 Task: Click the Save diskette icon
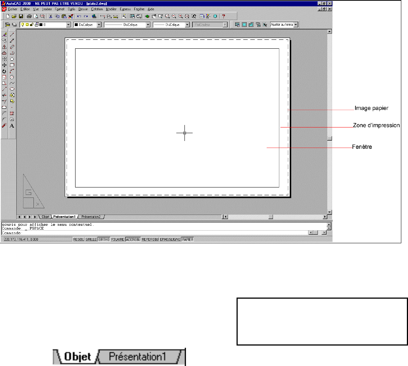[x=21, y=16]
